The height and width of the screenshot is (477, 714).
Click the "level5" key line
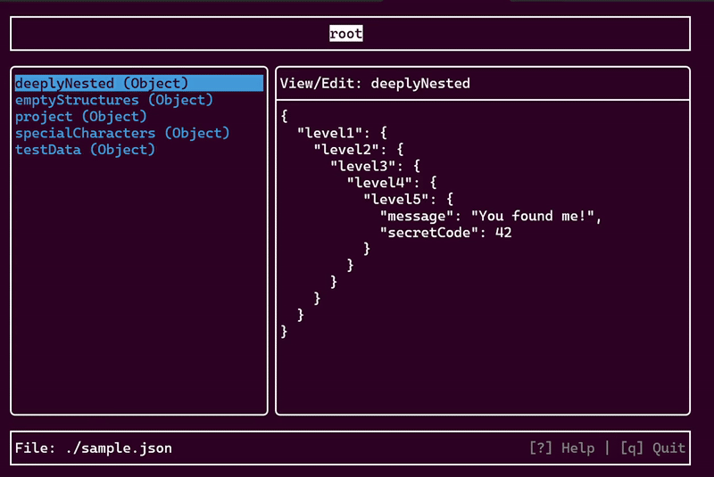coord(394,199)
